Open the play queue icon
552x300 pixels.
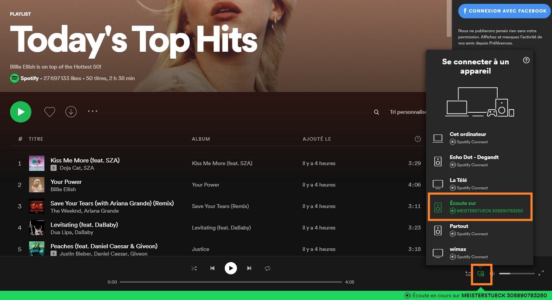(x=468, y=274)
